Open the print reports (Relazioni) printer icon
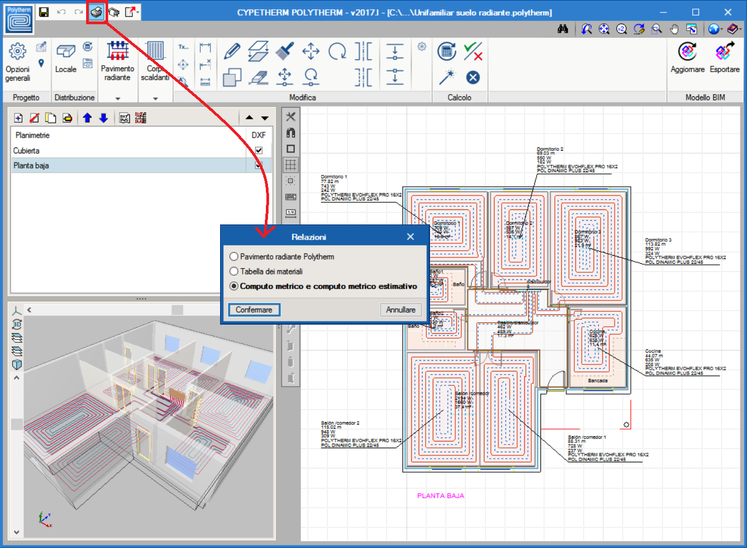This screenshot has width=747, height=548. 96,12
